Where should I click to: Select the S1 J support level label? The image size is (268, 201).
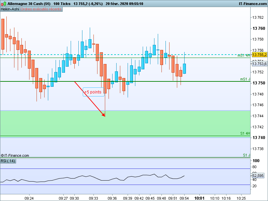pyautogui.click(x=247, y=155)
